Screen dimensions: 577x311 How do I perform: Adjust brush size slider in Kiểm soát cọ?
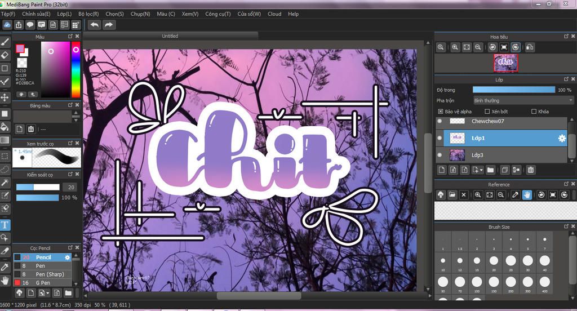38,187
